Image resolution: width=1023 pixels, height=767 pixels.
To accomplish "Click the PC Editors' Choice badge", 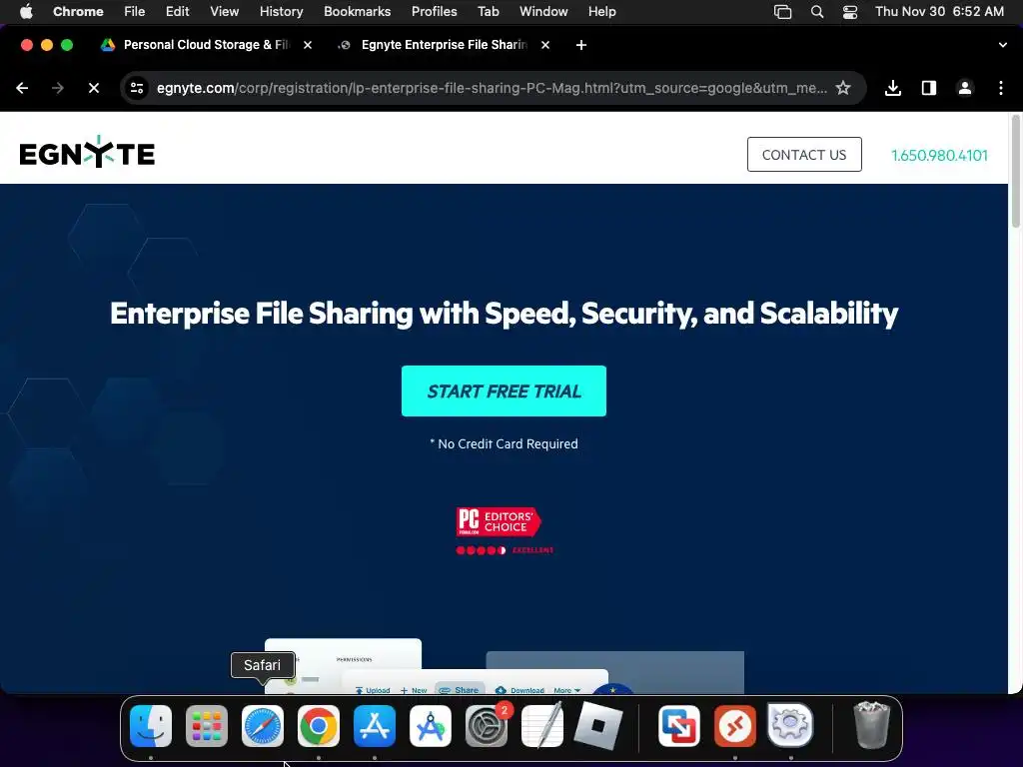I will 505,531.
